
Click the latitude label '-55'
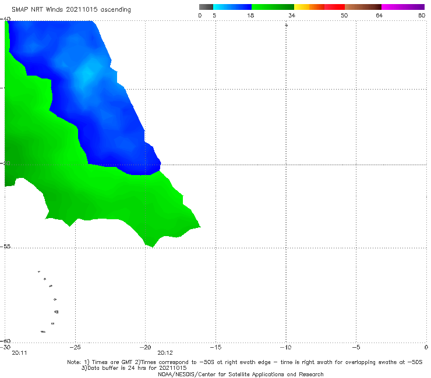[5, 247]
